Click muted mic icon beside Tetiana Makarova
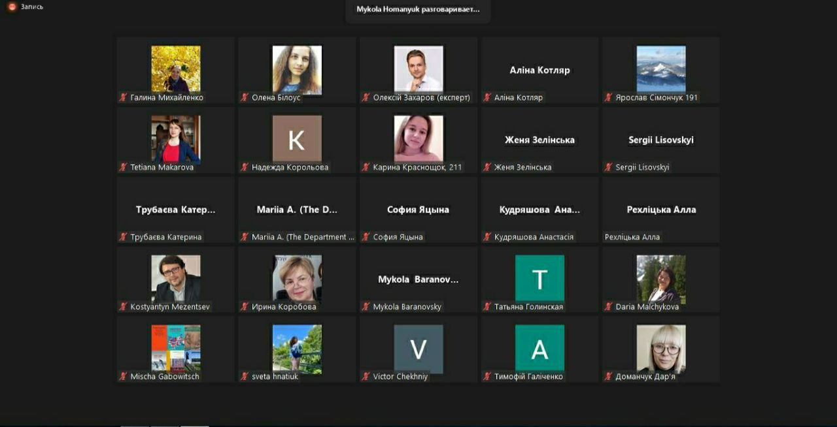The width and height of the screenshot is (837, 427). click(122, 167)
